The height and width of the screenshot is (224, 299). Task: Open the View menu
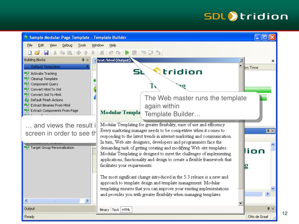pos(53,45)
